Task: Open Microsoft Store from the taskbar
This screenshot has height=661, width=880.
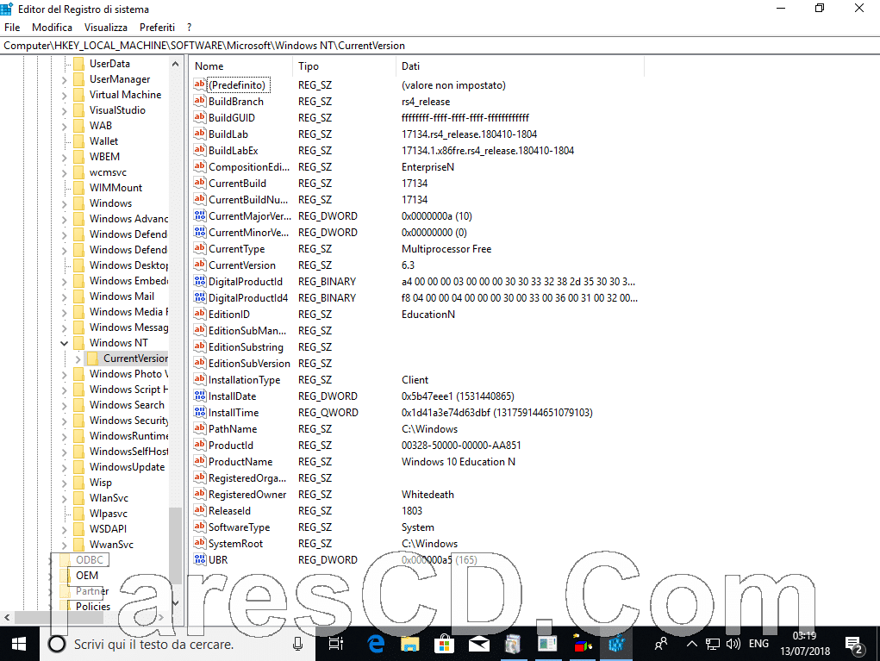Action: 444,644
